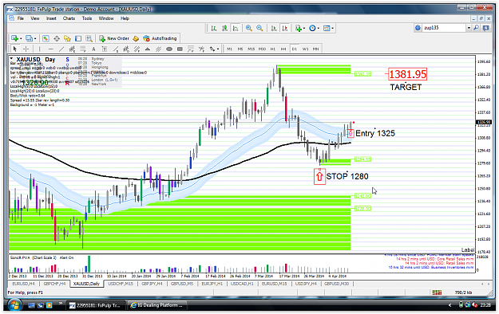Click the search magnifier icon
The image size is (499, 314).
tap(476, 28)
